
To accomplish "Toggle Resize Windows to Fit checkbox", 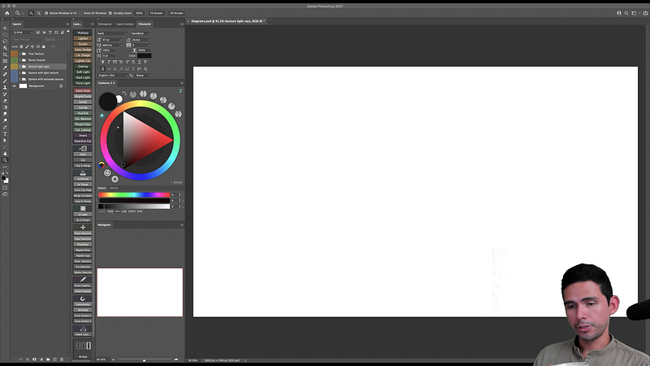I will [x=46, y=13].
